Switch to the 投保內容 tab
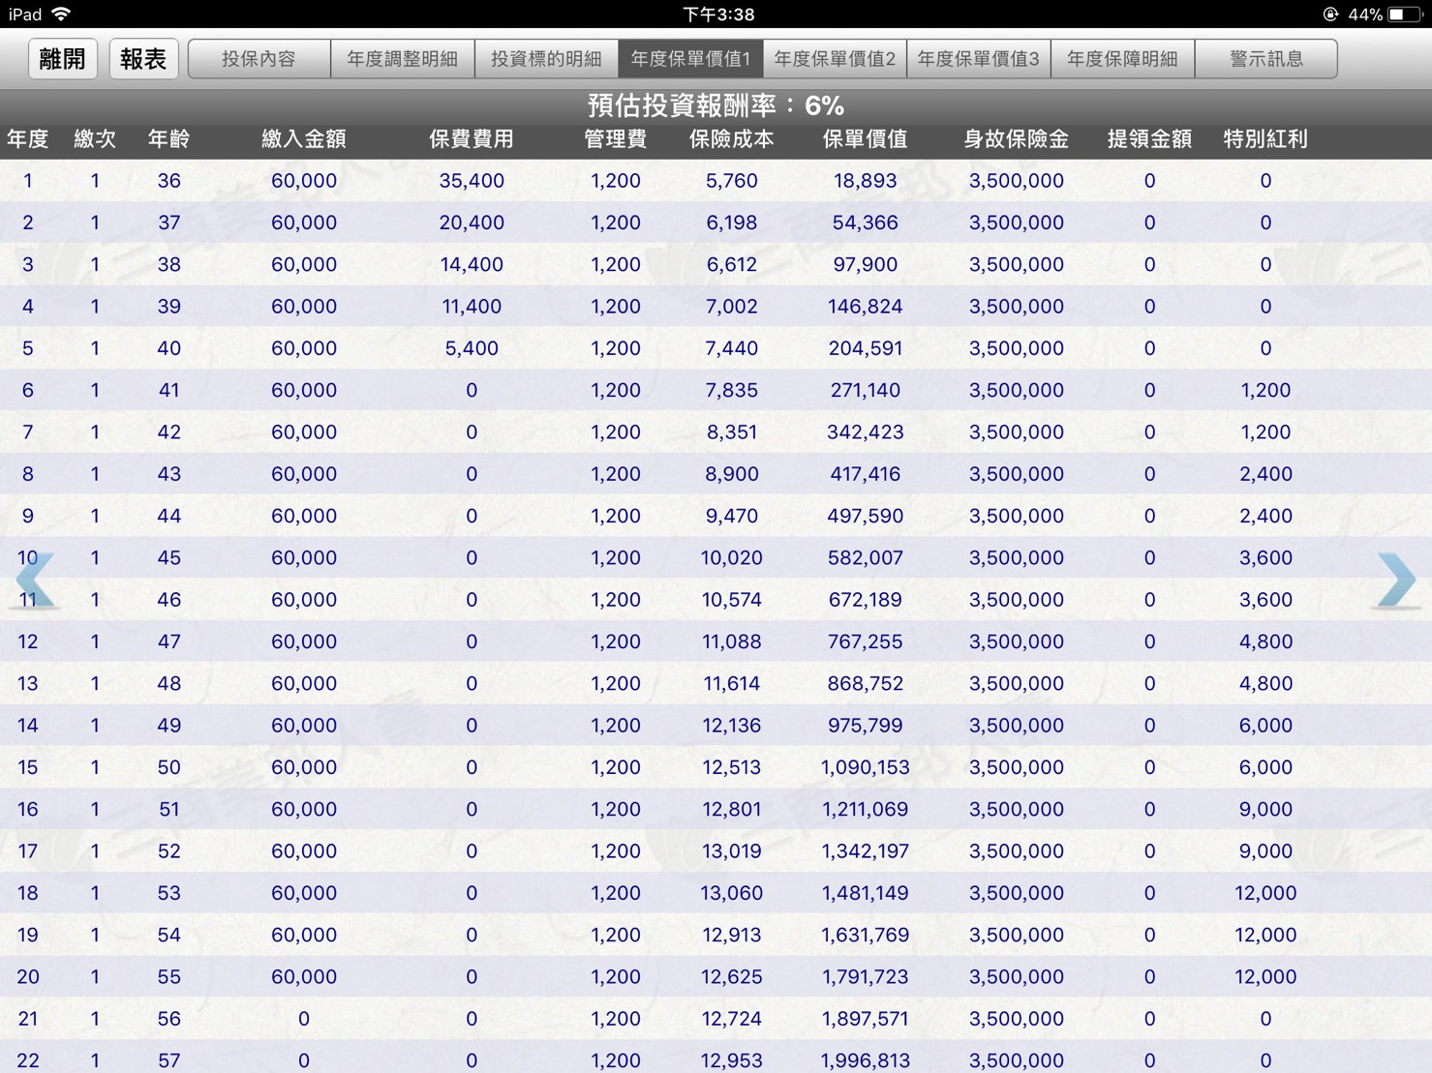The image size is (1432, 1073). pos(259,59)
